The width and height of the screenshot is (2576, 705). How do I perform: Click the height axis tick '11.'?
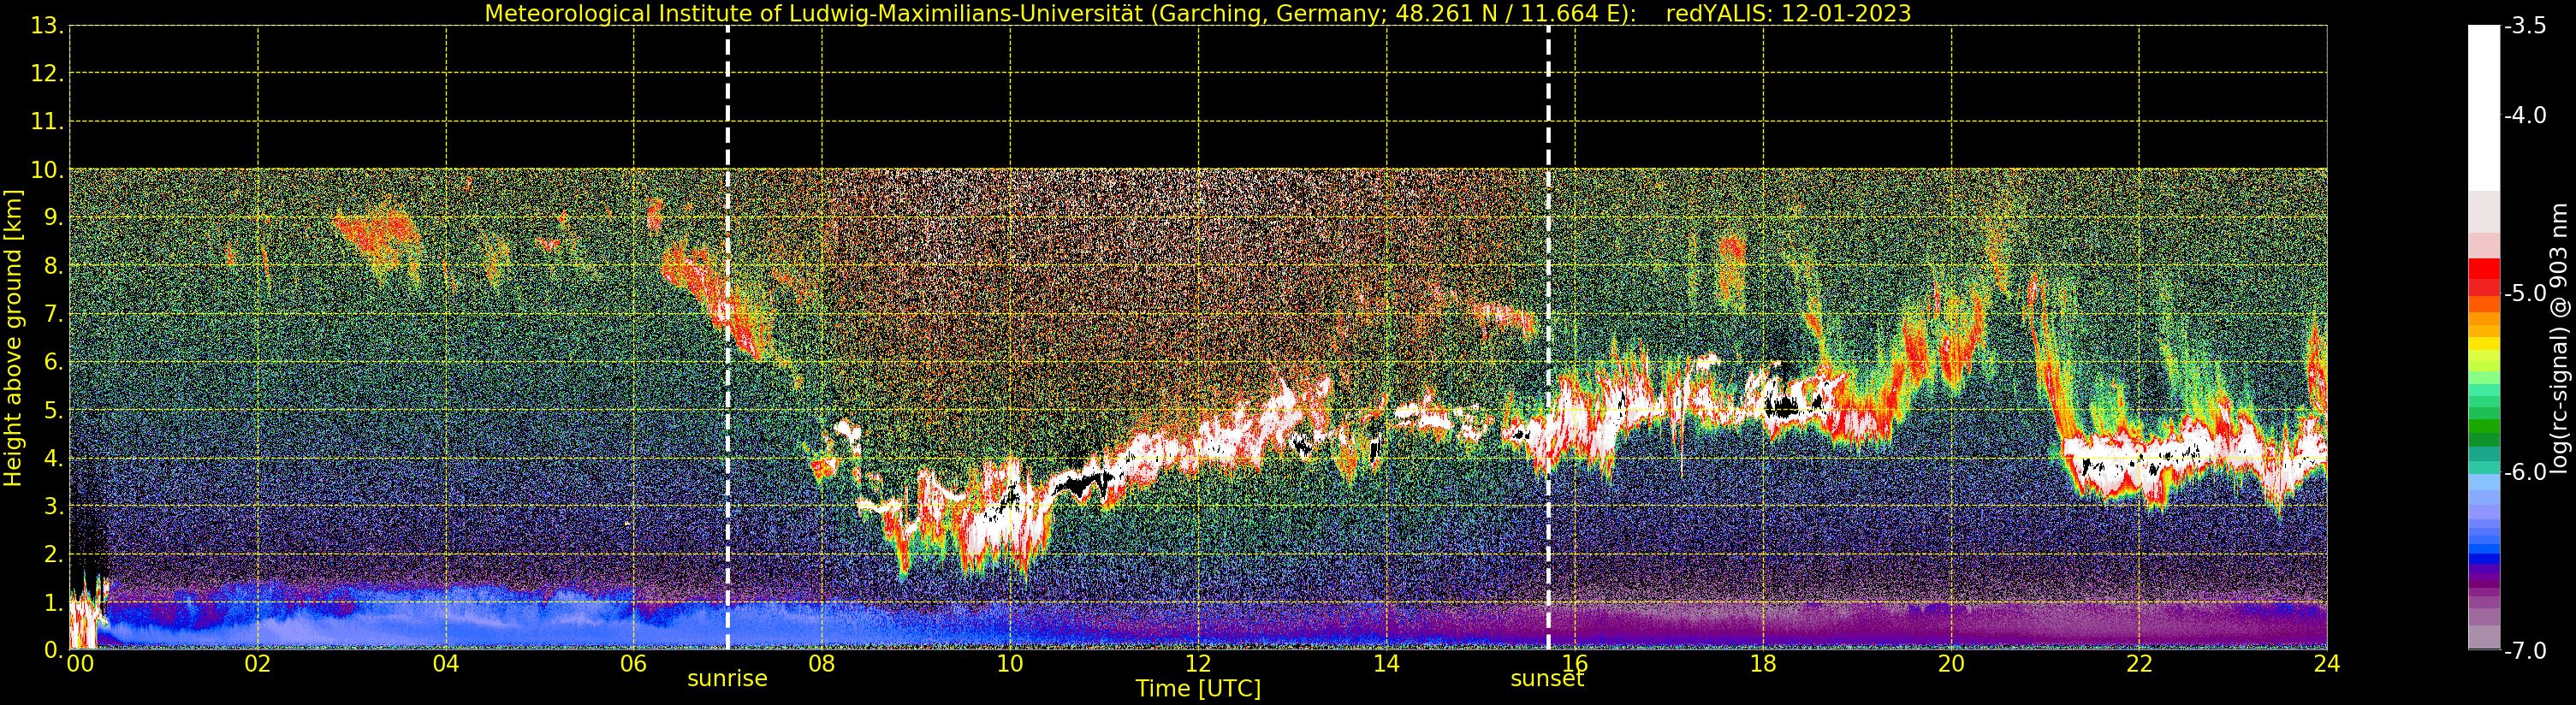(47, 122)
